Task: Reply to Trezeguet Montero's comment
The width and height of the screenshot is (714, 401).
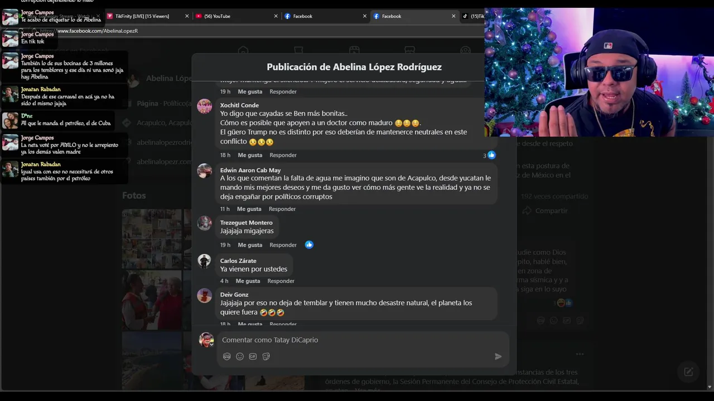Action: pyautogui.click(x=283, y=245)
